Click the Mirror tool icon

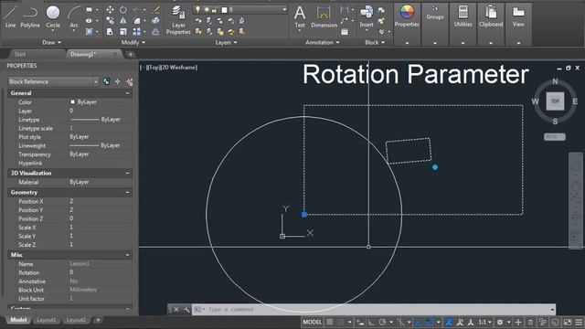tap(123, 21)
